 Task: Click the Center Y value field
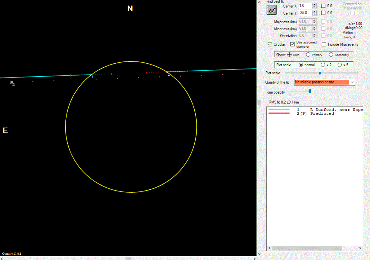point(305,13)
